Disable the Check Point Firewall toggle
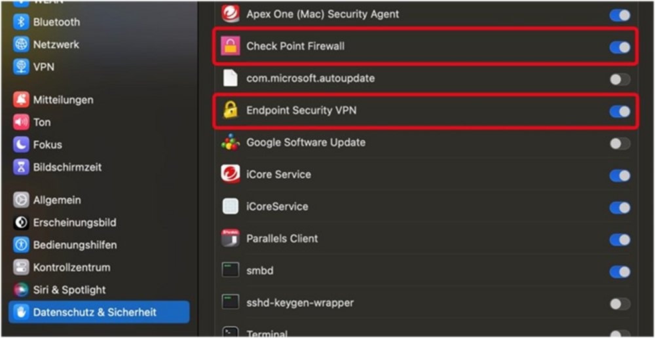The width and height of the screenshot is (655, 338). [x=620, y=47]
